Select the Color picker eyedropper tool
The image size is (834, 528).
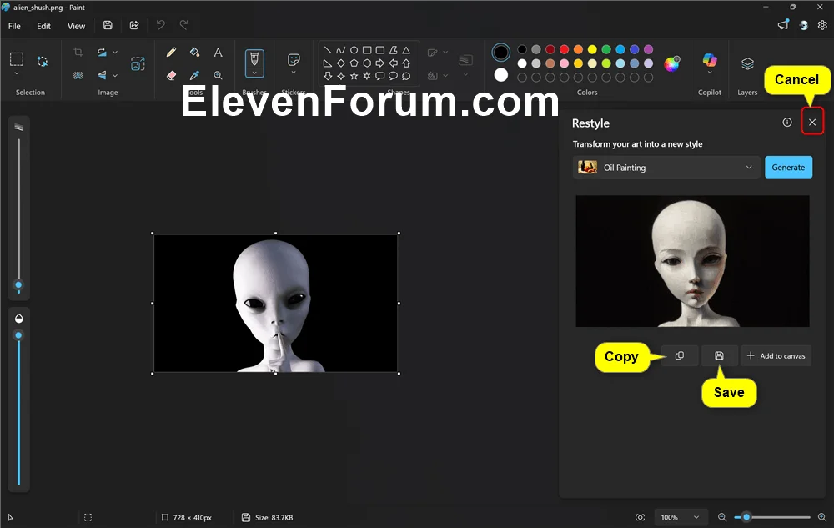point(194,76)
